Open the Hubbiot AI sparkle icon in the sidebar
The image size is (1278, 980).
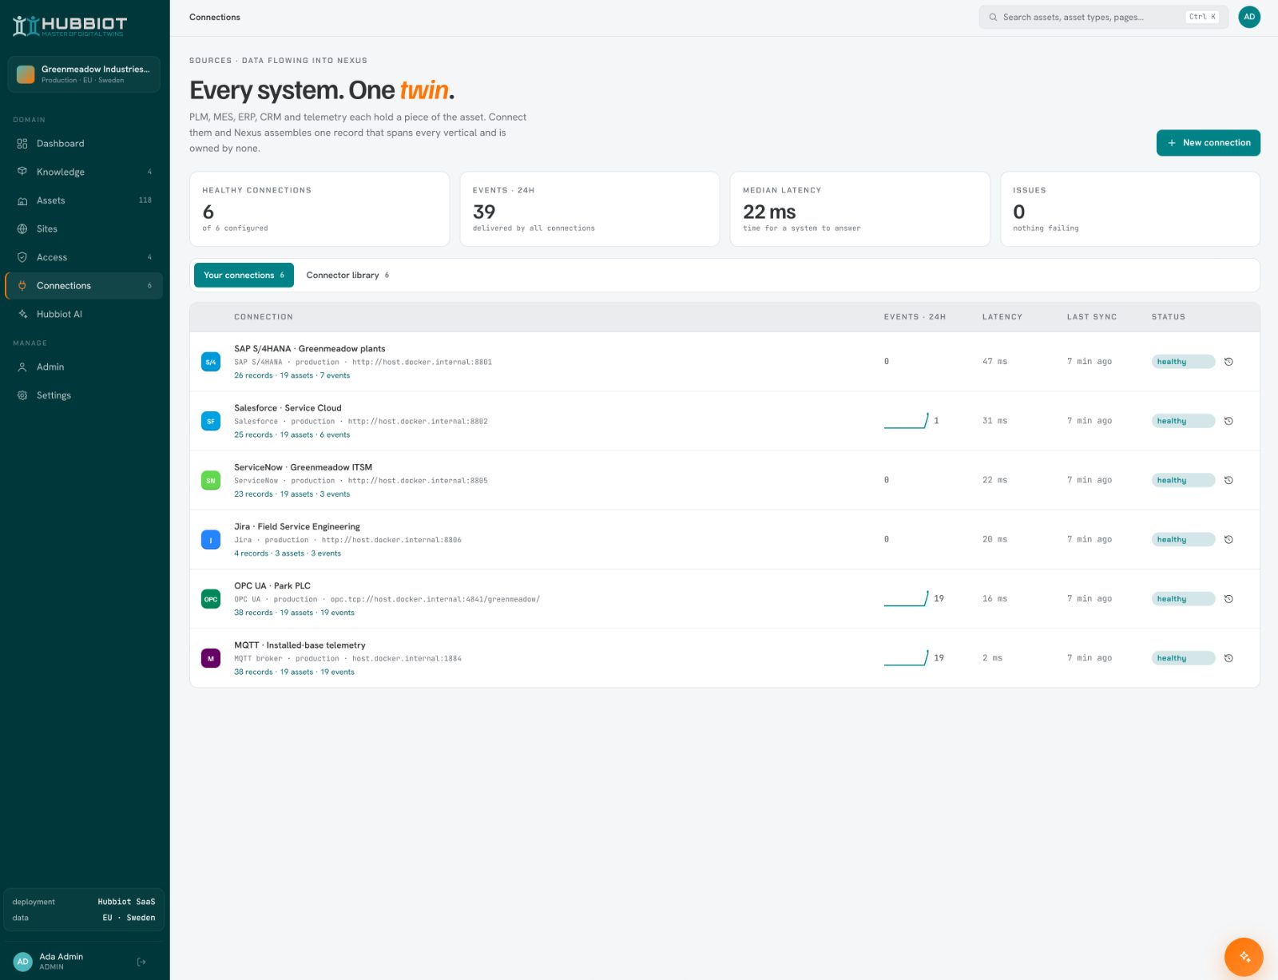pos(22,314)
